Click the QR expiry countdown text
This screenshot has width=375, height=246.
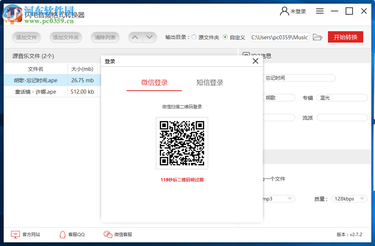[182, 180]
